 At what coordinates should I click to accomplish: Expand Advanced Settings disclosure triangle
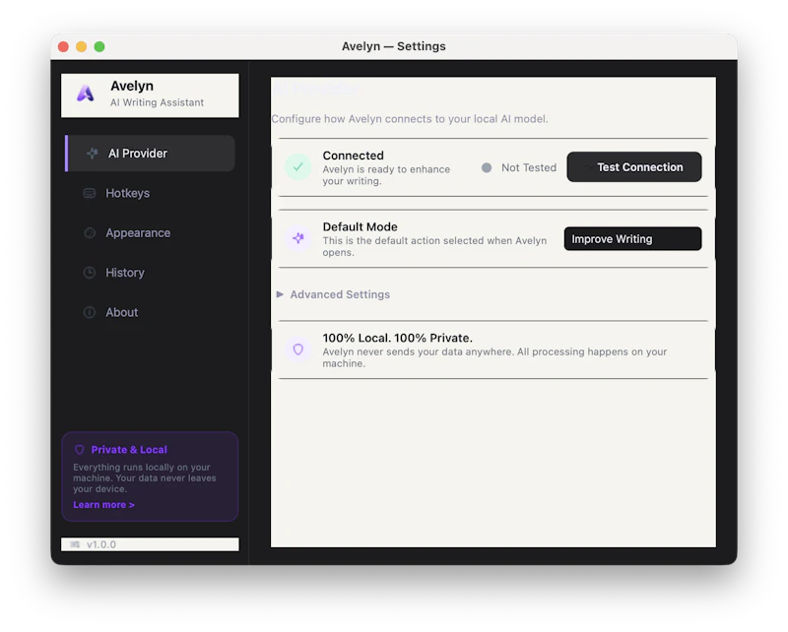(x=280, y=294)
